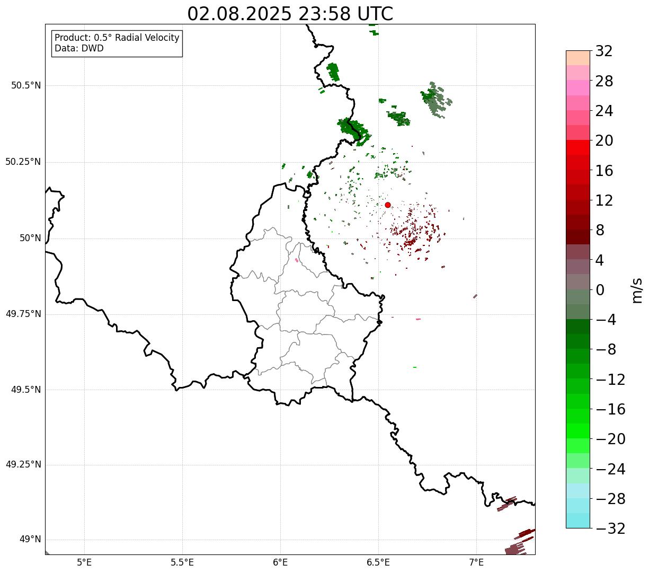Click the peach top segment of colorbar

coord(578,58)
